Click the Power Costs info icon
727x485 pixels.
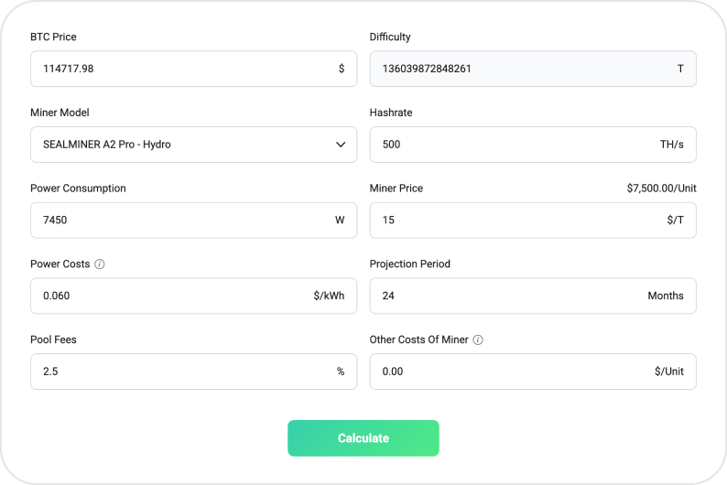click(100, 264)
